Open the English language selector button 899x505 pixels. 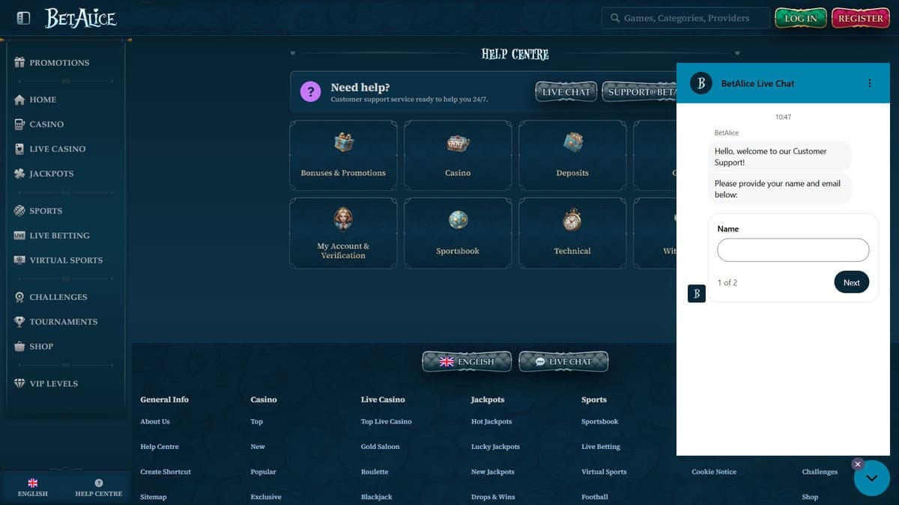tap(467, 361)
